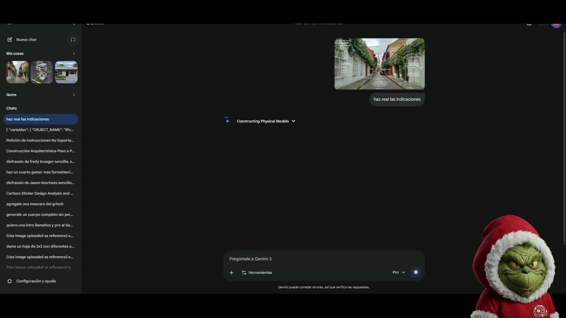Click the 'haz real las indicaciones' message bubble
566x318 pixels.
[397, 99]
